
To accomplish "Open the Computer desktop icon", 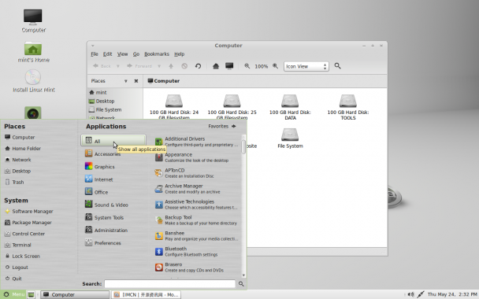I will click(x=33, y=20).
